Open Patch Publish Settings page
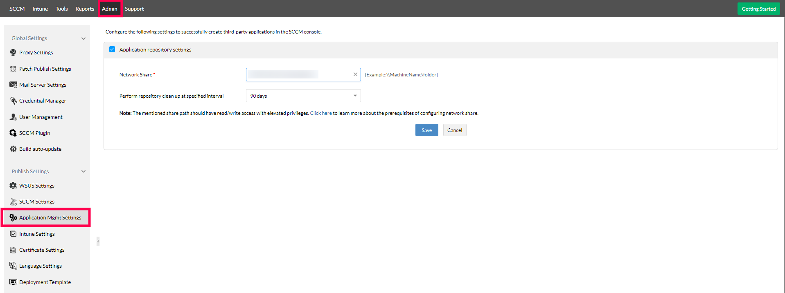785x293 pixels. point(45,69)
